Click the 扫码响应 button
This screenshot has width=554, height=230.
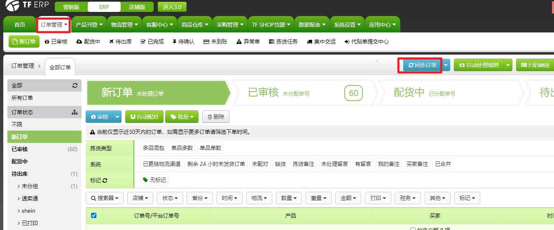(x=535, y=65)
